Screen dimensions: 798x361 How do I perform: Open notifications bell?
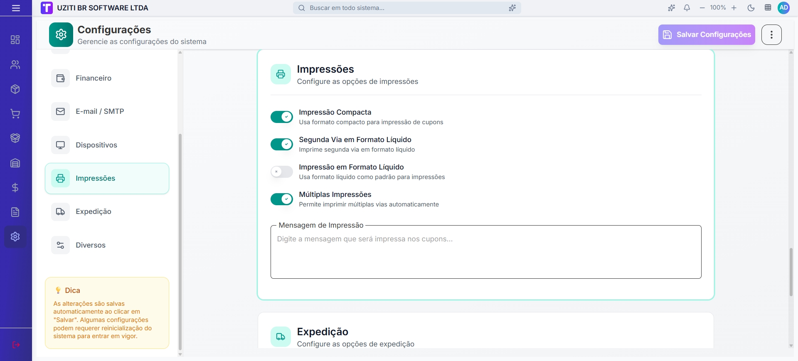pyautogui.click(x=687, y=8)
